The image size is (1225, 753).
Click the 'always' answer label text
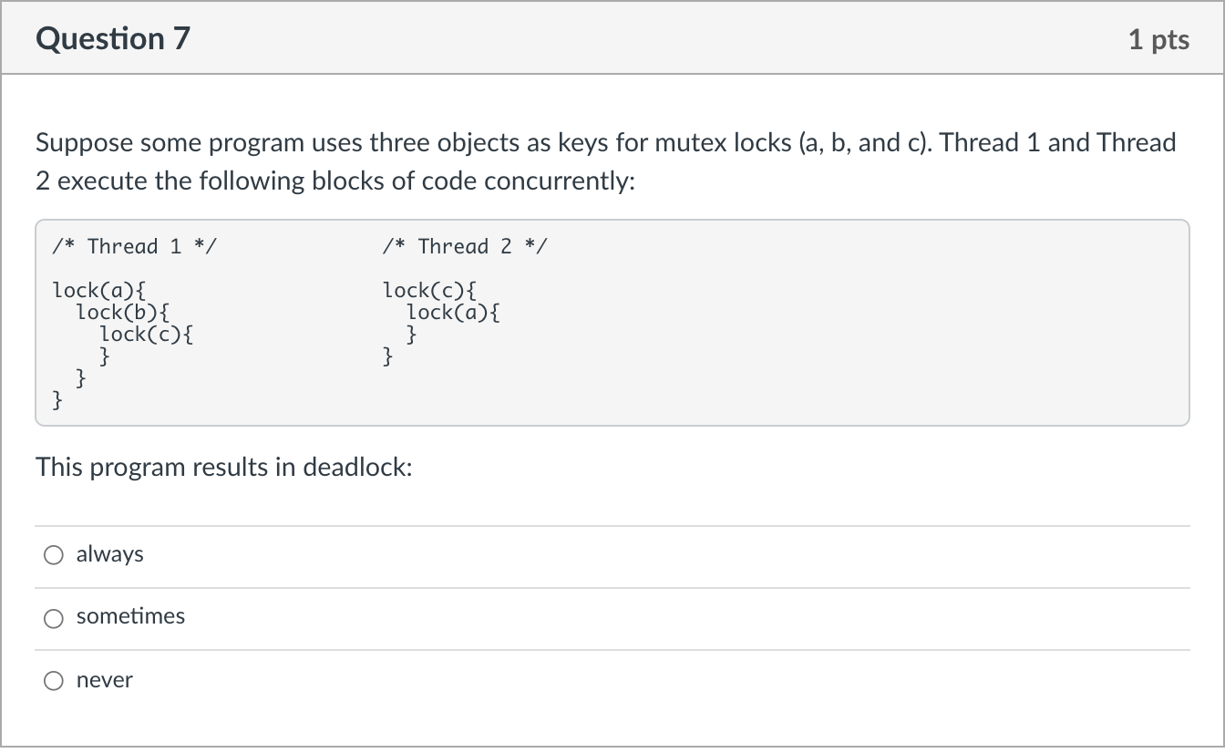click(110, 554)
